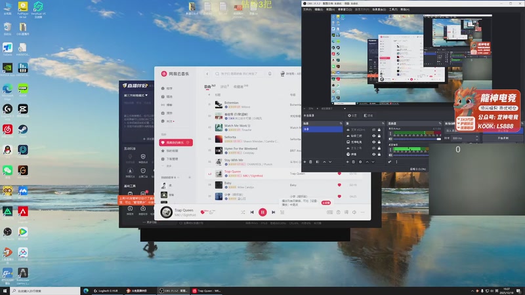Add a new source in OBS sources panel
Image resolution: width=525 pixels, height=295 pixels.
pos(348,162)
